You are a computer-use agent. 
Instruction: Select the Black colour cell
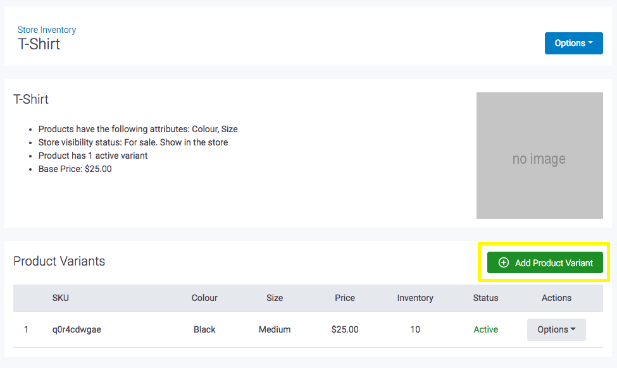pos(204,329)
